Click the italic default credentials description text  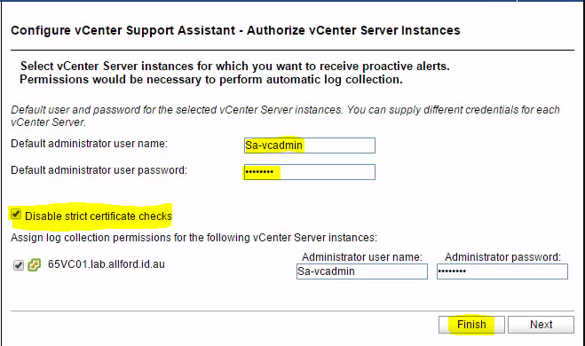[x=286, y=116]
